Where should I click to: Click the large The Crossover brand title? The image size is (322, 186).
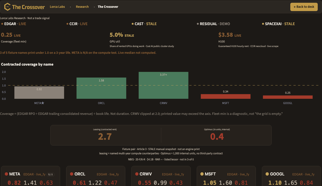pos(28,7)
